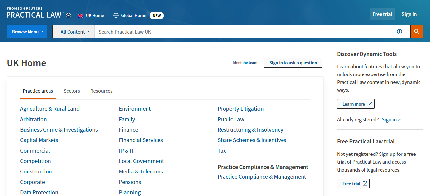Click Free trial button in sidebar
This screenshot has width=430, height=196.
click(353, 184)
